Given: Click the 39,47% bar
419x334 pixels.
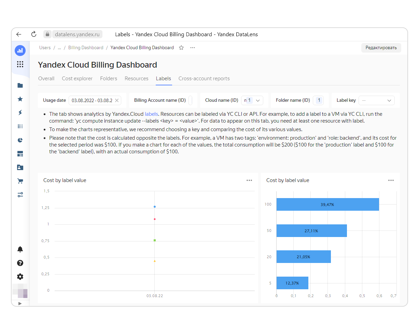Looking at the screenshot, I should tap(327, 205).
